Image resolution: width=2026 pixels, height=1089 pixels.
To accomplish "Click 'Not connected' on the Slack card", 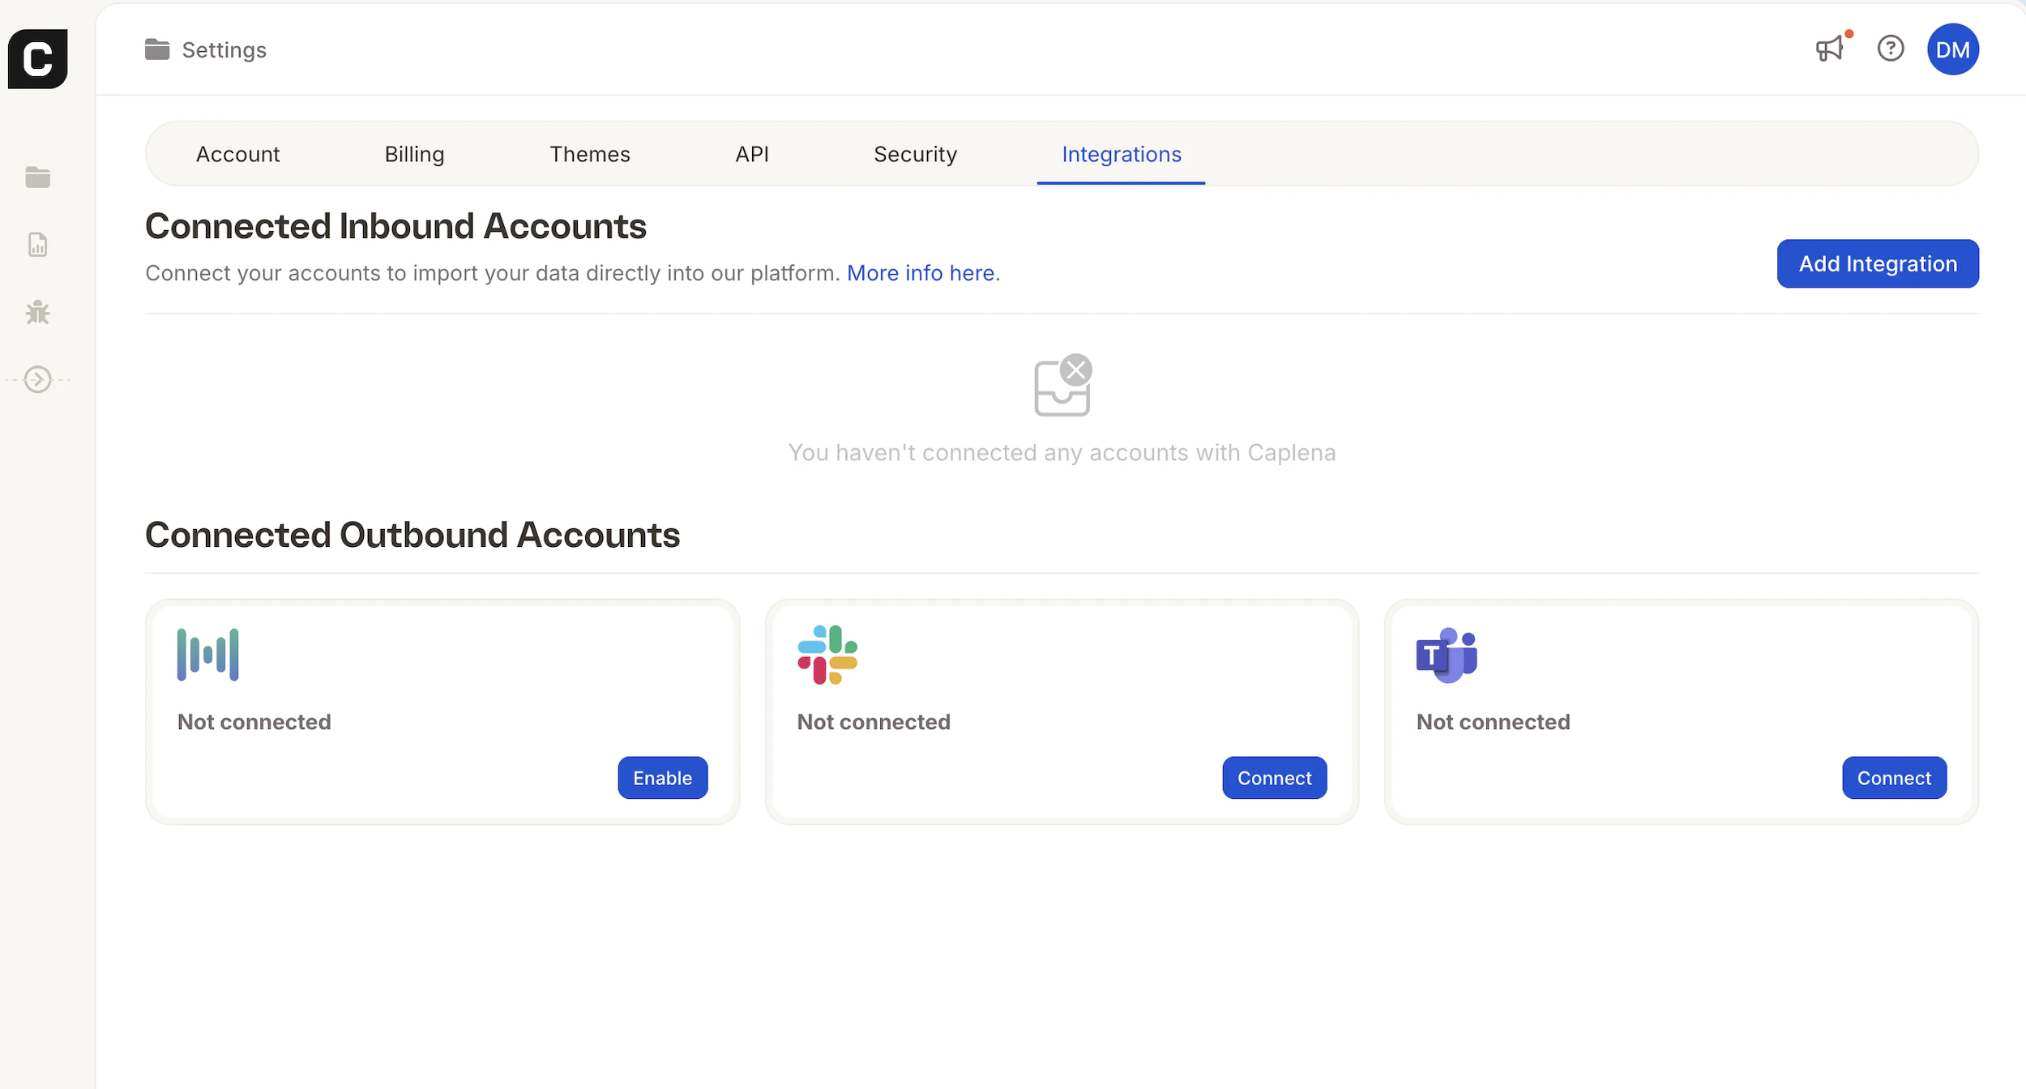I will 874,722.
